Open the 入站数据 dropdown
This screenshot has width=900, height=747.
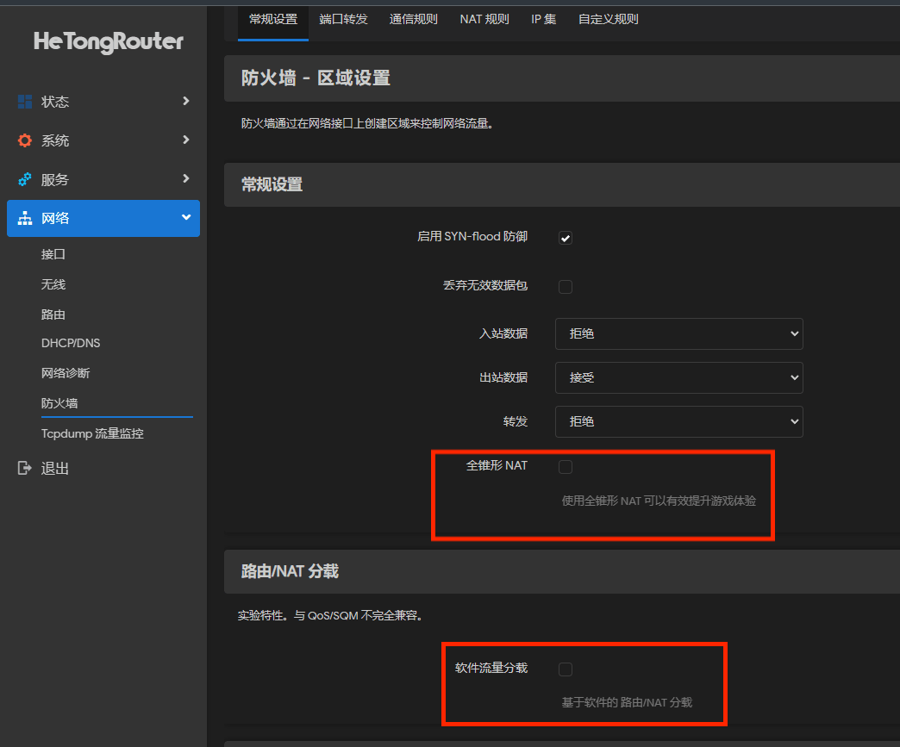(x=678, y=333)
